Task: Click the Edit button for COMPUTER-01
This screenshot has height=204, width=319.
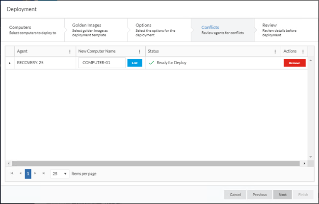Action: coord(134,63)
